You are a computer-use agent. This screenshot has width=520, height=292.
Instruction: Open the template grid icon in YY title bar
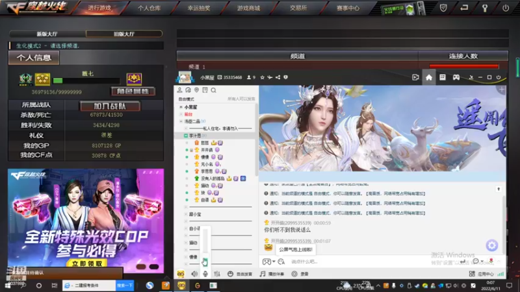tap(443, 77)
